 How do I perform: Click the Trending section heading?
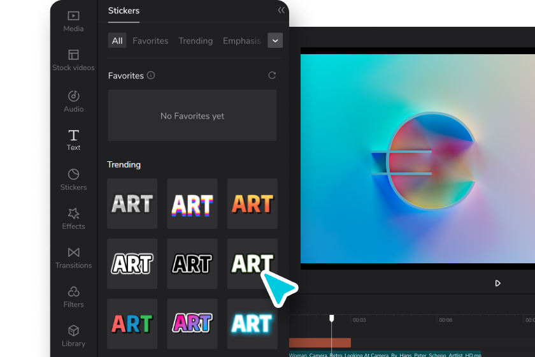124,164
